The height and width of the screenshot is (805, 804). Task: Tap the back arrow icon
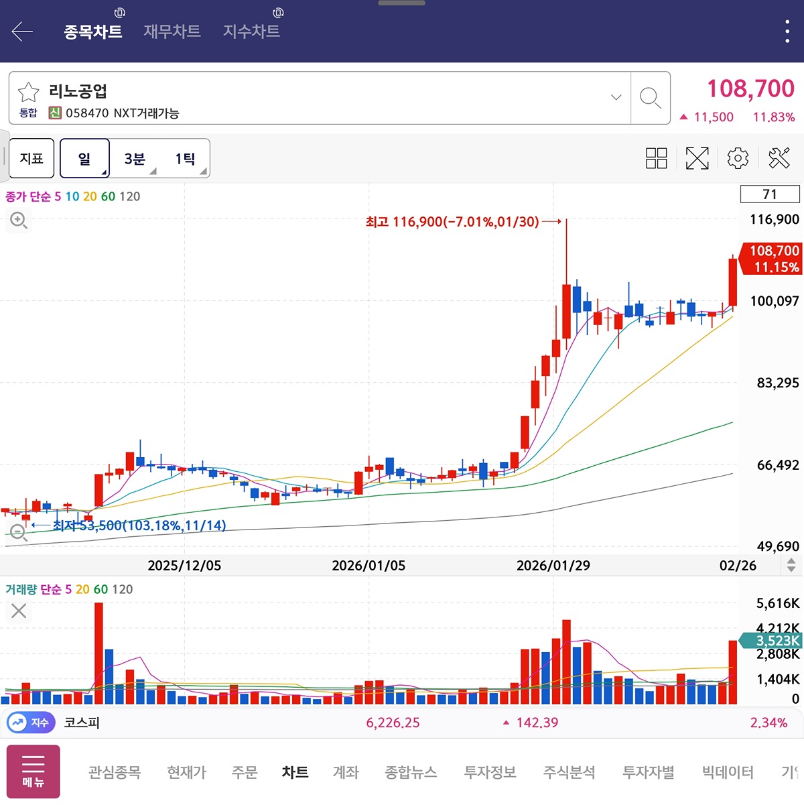22,32
